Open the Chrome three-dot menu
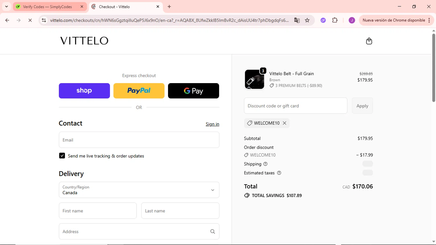The image size is (436, 245). pyautogui.click(x=429, y=20)
